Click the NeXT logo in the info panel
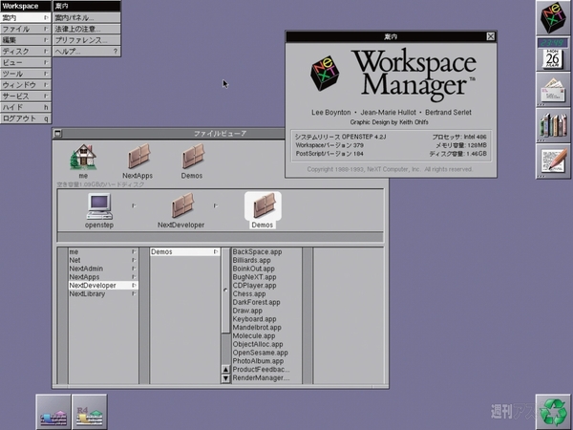 (325, 73)
